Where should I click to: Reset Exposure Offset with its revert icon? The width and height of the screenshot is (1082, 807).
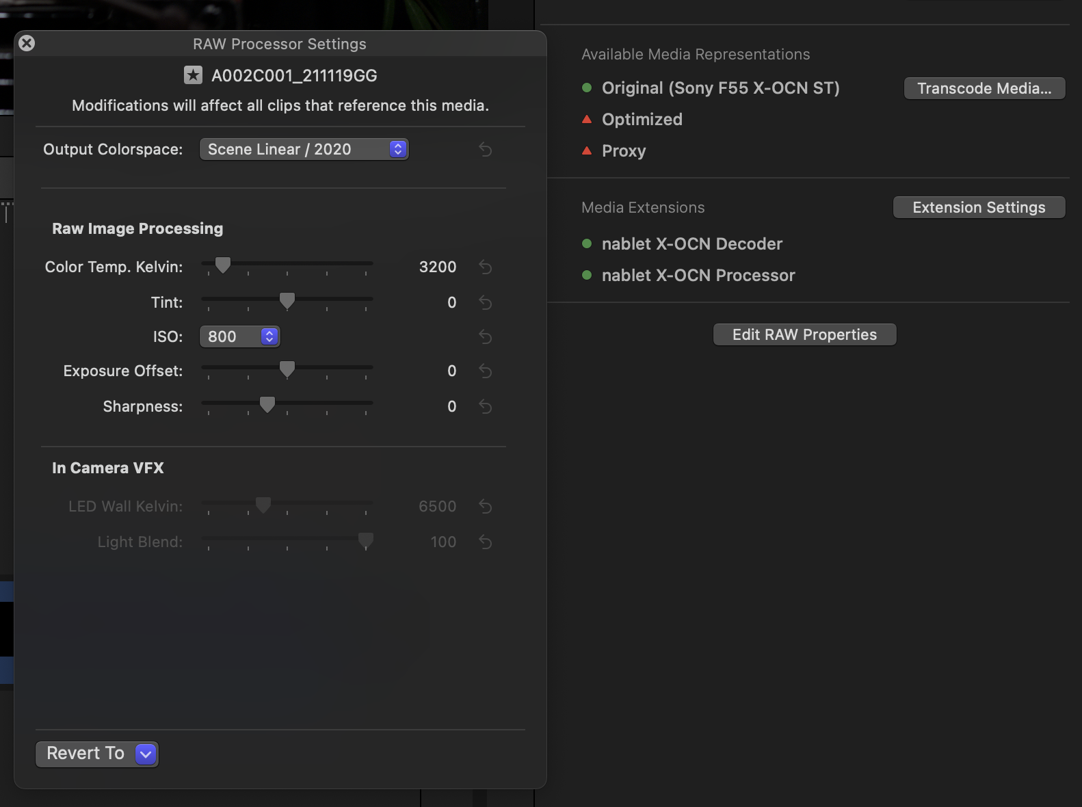point(485,371)
